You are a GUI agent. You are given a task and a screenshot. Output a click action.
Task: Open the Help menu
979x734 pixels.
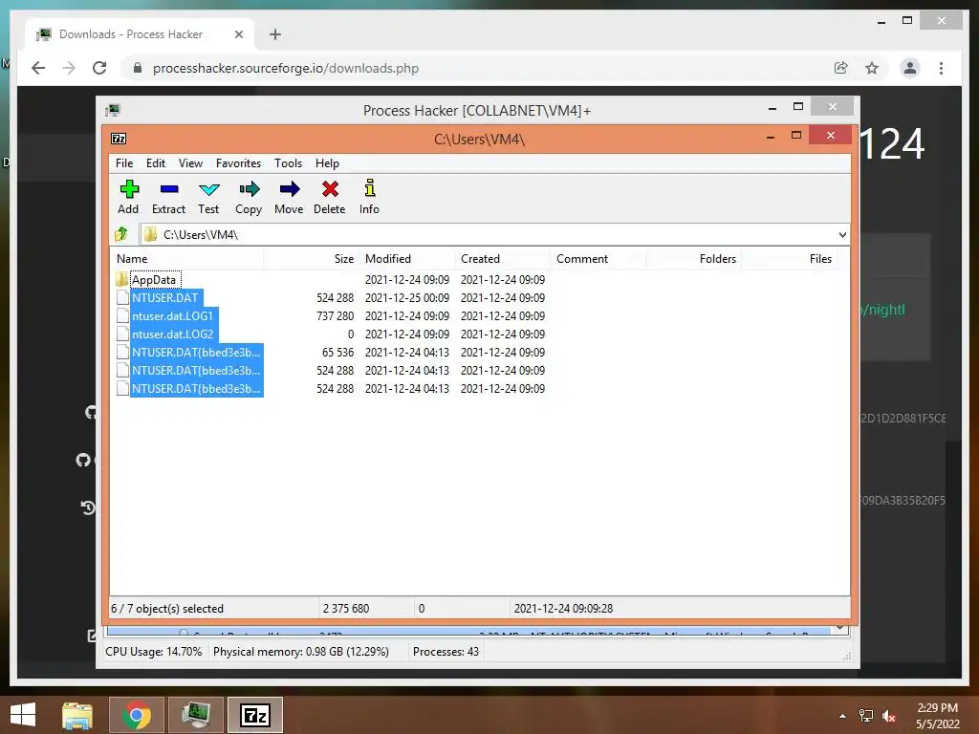[327, 162]
